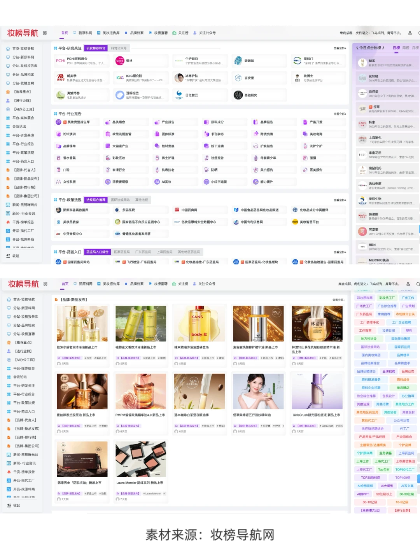Open the 化妆品原料安全数据中心 link

[199, 222]
